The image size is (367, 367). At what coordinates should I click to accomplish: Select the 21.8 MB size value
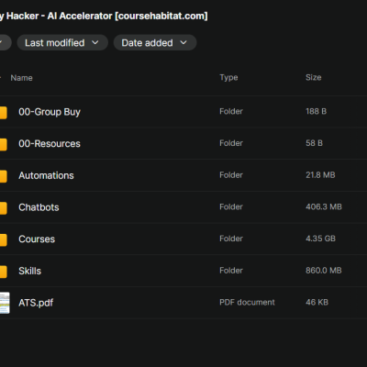[320, 175]
